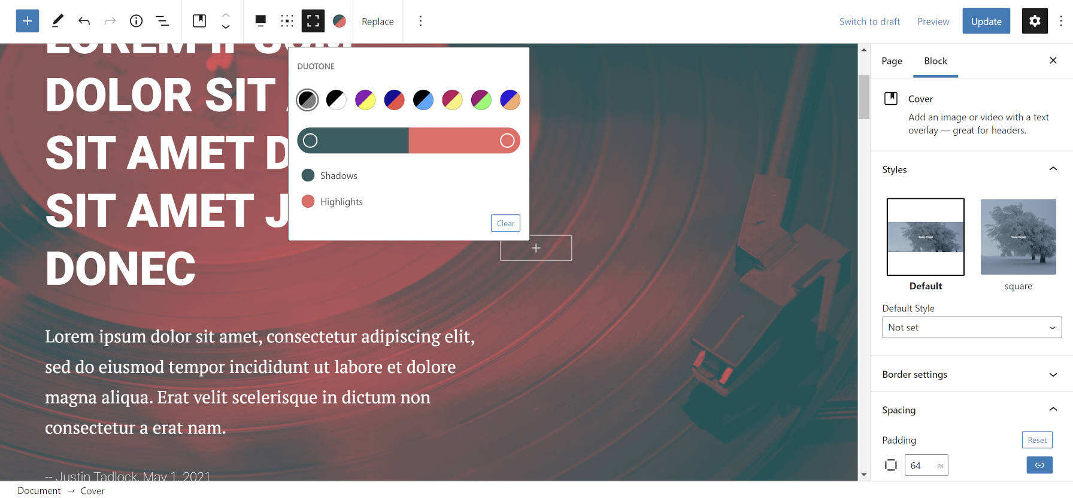Open the content position grid icon
1073x498 pixels.
click(x=287, y=21)
